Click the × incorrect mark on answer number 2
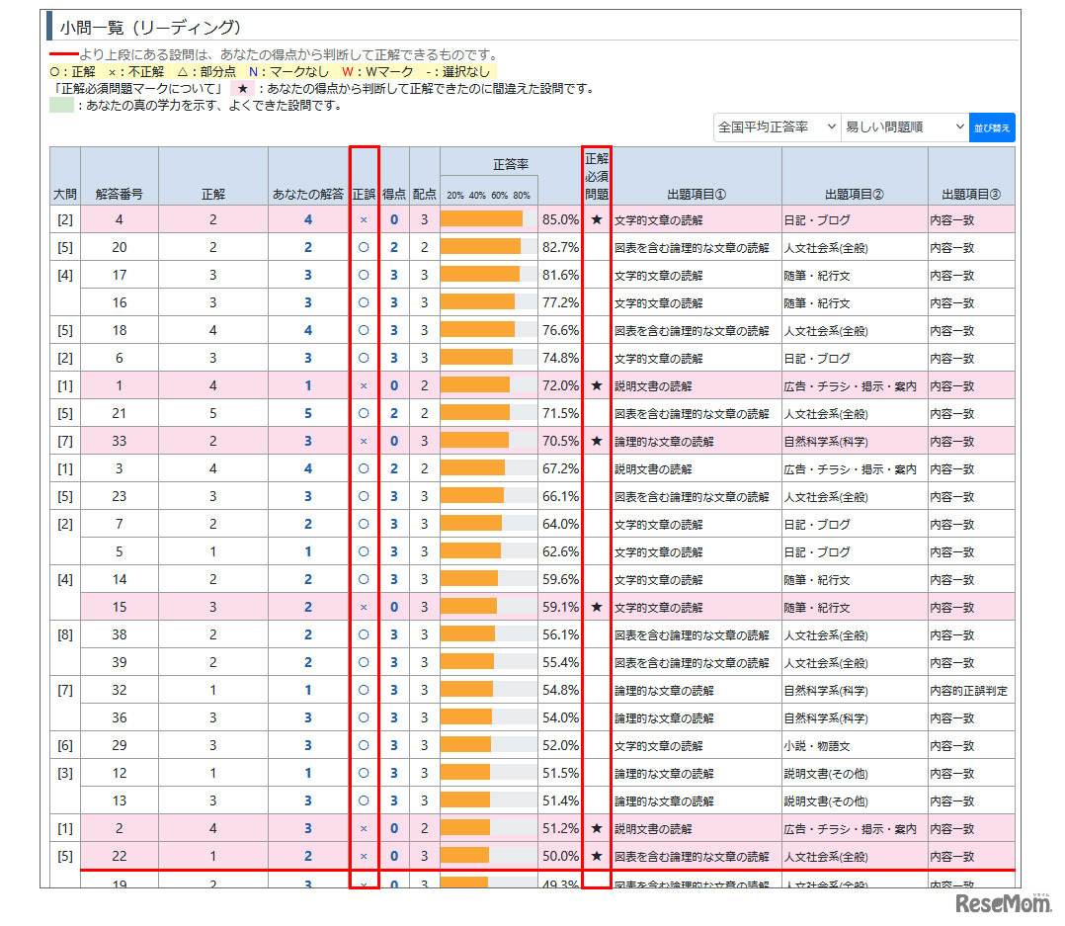Screen dimensions: 1065x926 [364, 828]
